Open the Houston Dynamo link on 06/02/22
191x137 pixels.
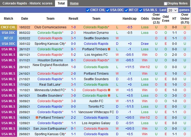(x=96, y=33)
